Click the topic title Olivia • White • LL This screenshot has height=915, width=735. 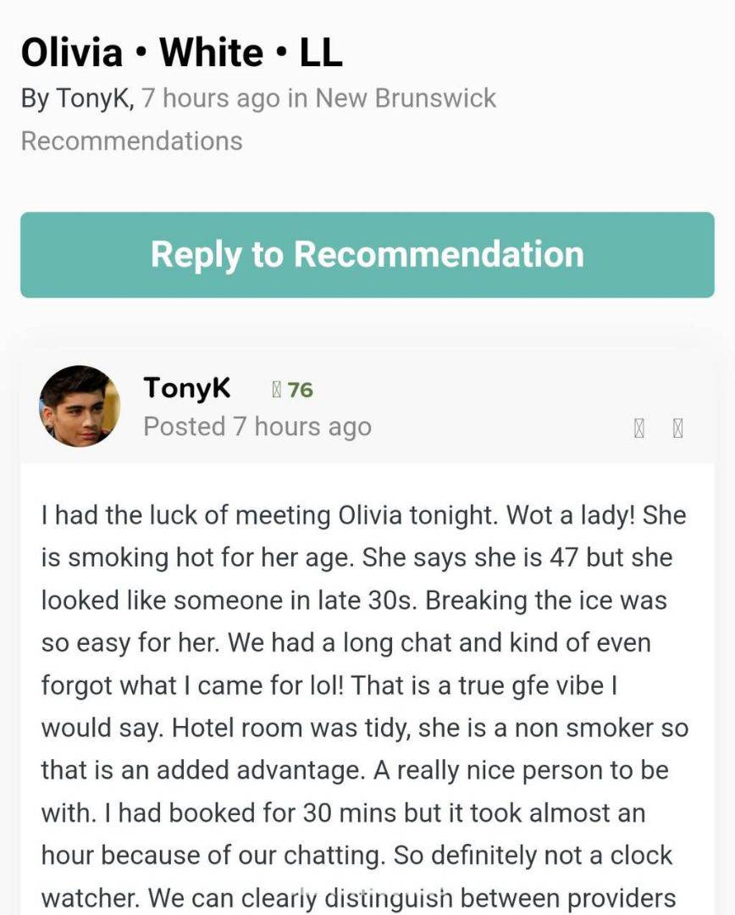point(181,53)
